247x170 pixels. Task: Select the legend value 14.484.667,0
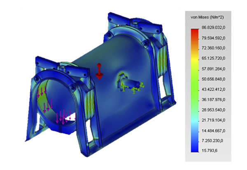pos(213,131)
